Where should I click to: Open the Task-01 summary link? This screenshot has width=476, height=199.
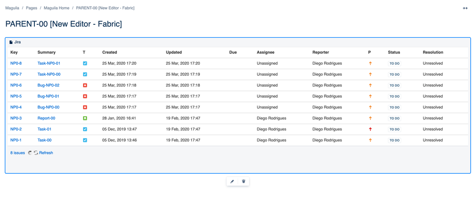click(x=44, y=129)
